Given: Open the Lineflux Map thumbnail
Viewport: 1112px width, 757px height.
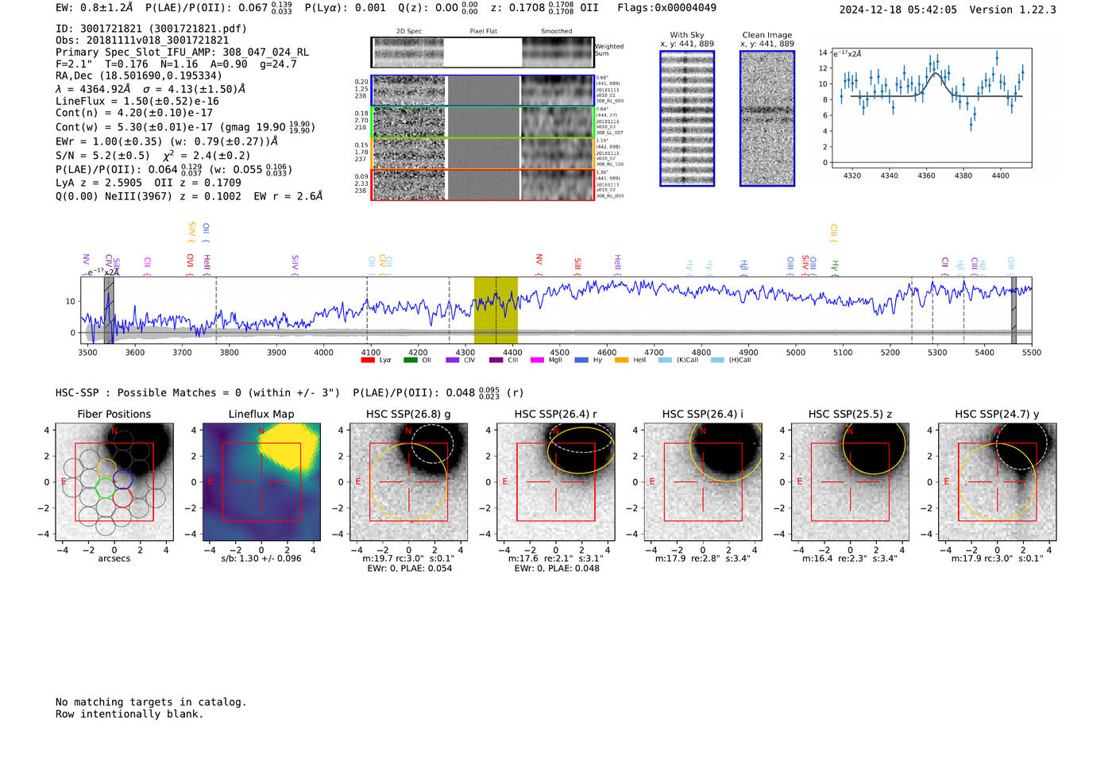Looking at the screenshot, I should 261,482.
